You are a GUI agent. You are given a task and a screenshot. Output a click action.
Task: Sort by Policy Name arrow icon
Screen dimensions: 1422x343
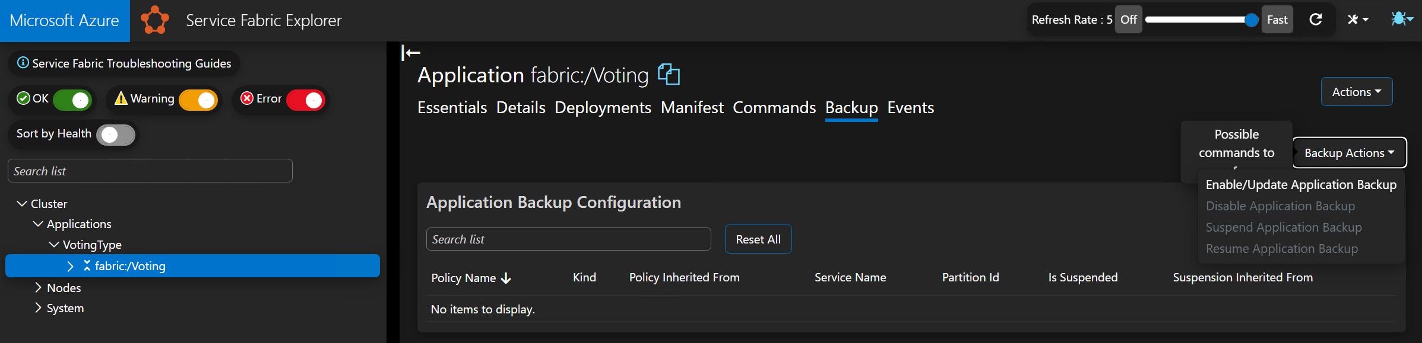coord(506,278)
